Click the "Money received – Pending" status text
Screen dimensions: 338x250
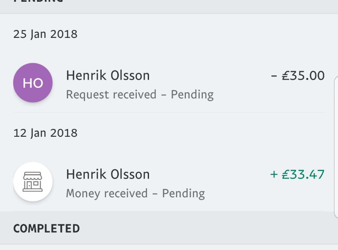(x=135, y=193)
